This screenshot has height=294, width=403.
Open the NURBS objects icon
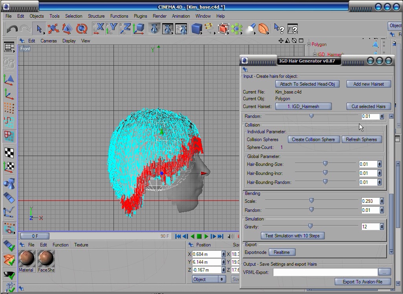tap(223, 29)
